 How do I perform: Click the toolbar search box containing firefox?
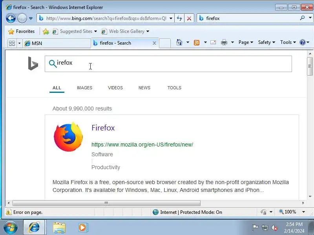coord(248,18)
